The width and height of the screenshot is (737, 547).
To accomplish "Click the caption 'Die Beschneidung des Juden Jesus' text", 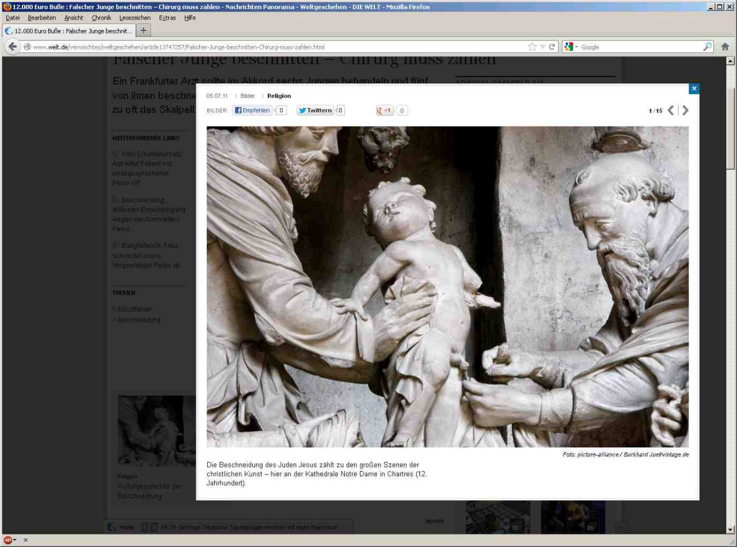I will [317, 473].
